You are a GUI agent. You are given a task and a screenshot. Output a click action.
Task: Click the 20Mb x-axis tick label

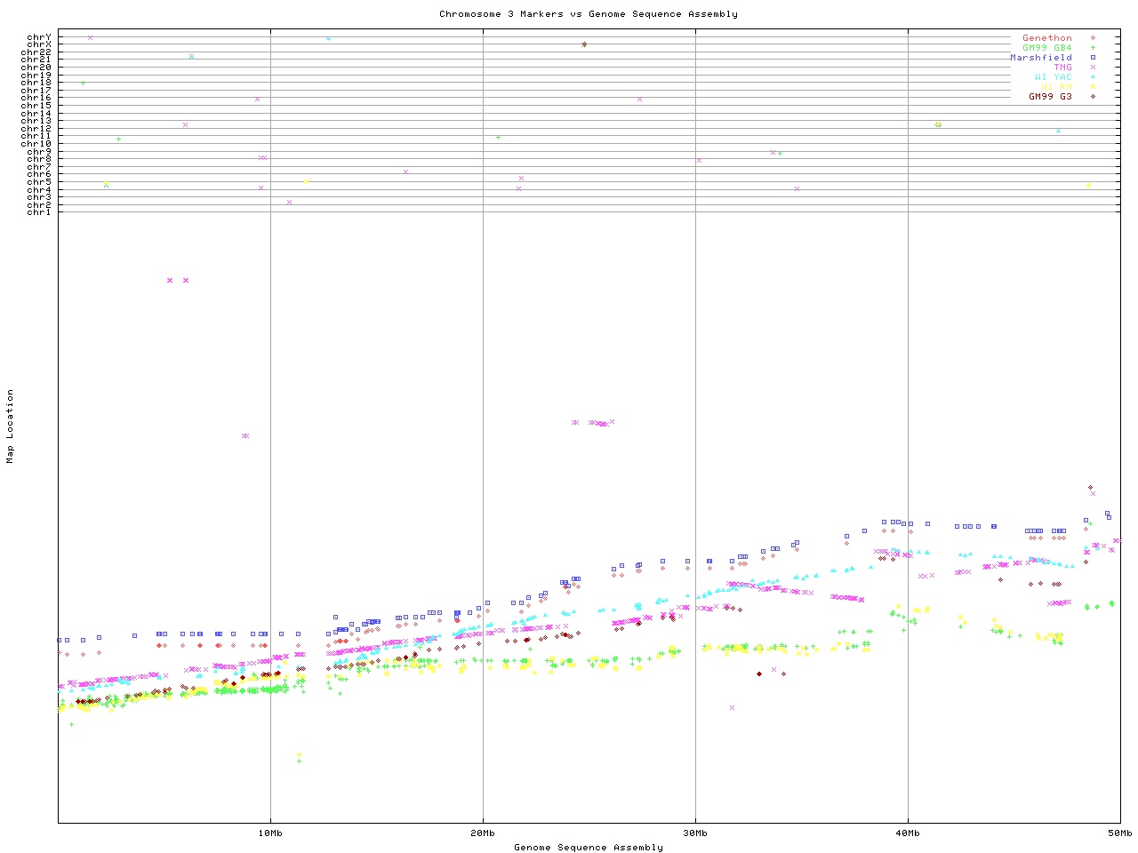(x=483, y=833)
